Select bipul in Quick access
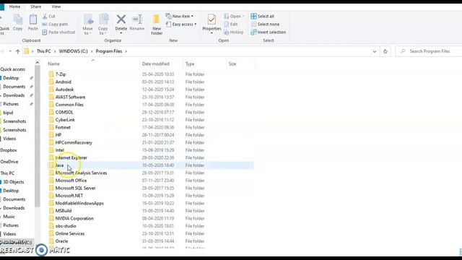 coord(8,113)
